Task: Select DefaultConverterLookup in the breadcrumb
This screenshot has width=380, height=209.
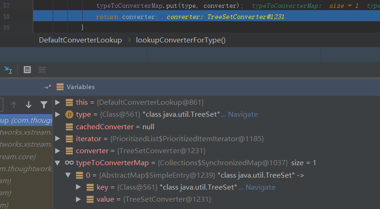Action: tap(80, 40)
